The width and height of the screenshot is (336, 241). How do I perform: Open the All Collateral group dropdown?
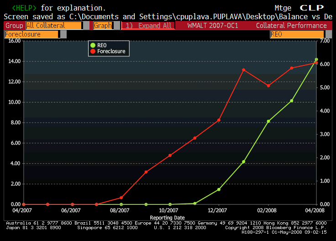(x=54, y=26)
